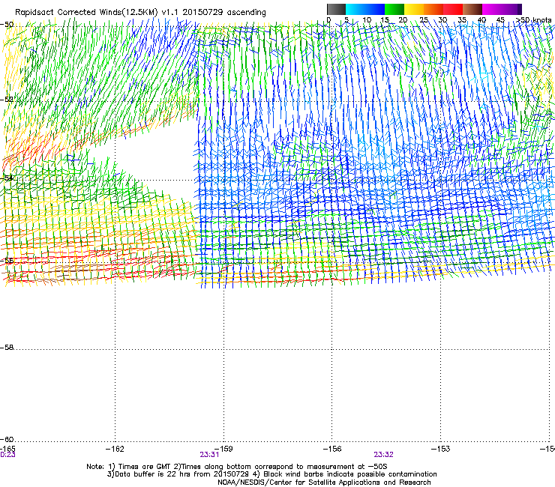The width and height of the screenshot is (555, 487).
Task: Click the -50 latitude axis label
Action: click(x=7, y=25)
